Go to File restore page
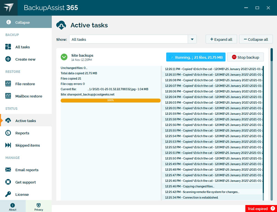 coord(26,84)
